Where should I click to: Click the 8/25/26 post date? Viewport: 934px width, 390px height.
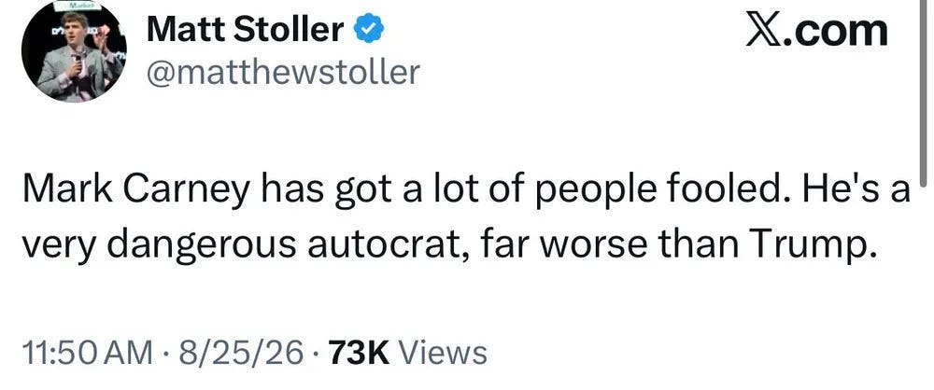(x=237, y=353)
